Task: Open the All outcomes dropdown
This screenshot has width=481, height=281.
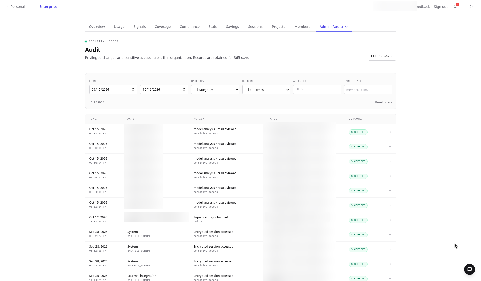Action: coord(266,90)
